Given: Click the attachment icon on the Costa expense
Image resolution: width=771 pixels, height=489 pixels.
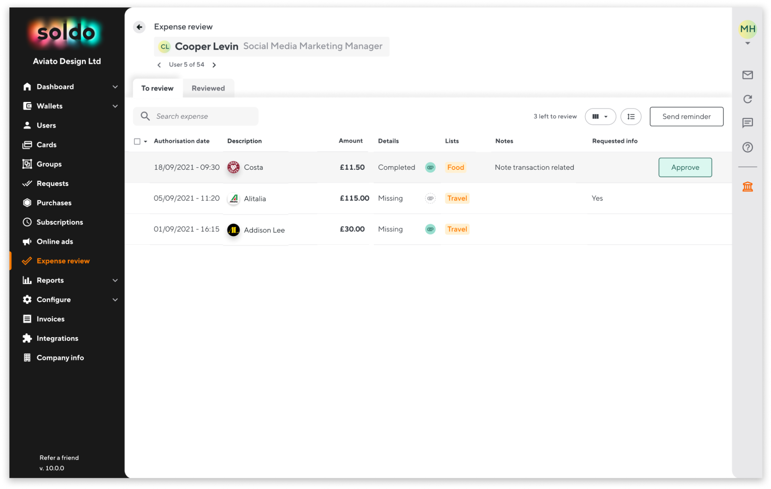Looking at the screenshot, I should tap(430, 167).
